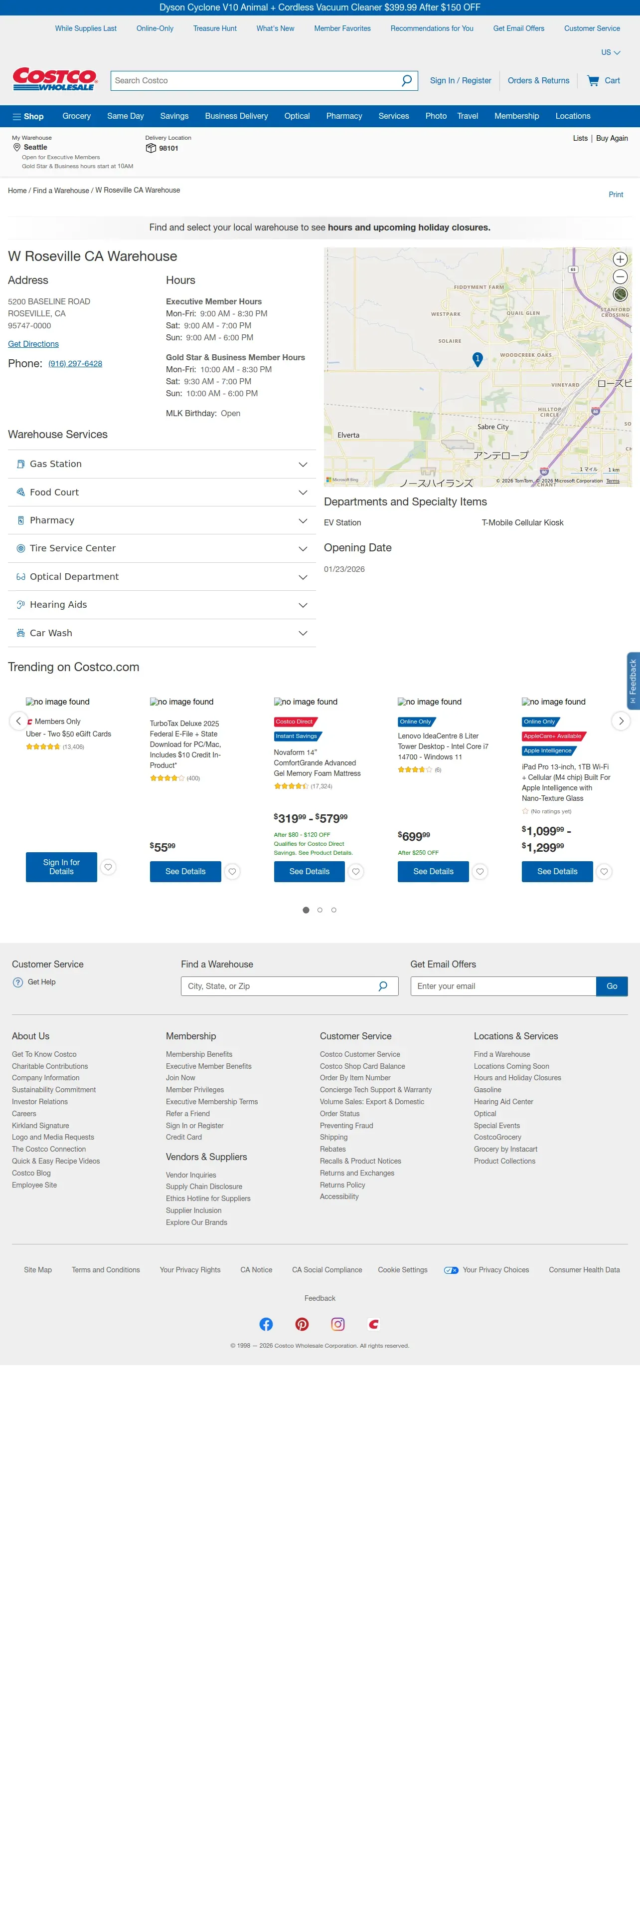
Task: Click the Search Costco input field
Action: point(255,80)
